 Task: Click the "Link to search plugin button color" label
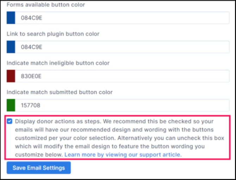tap(53, 34)
